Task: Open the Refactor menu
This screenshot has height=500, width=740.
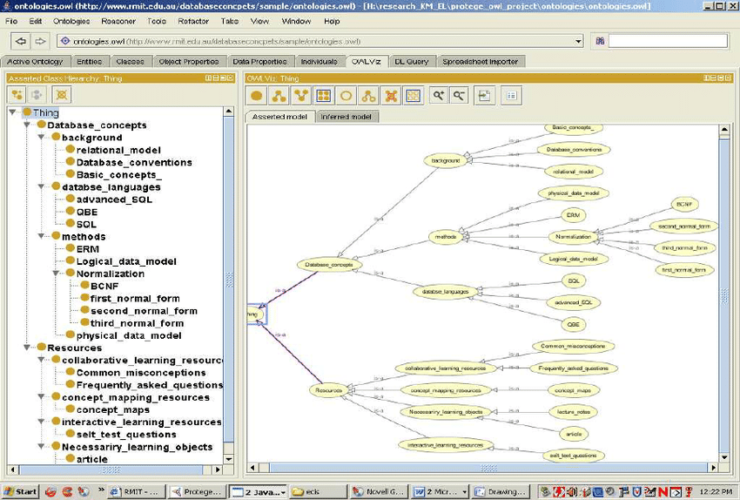Action: tap(193, 21)
